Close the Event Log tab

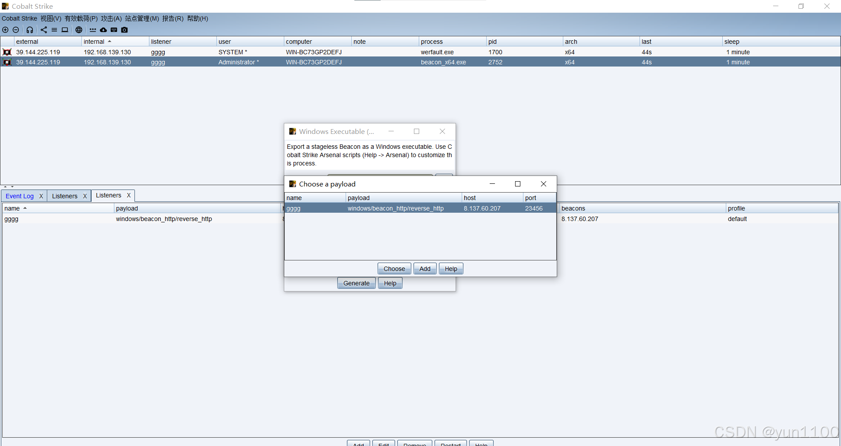41,196
